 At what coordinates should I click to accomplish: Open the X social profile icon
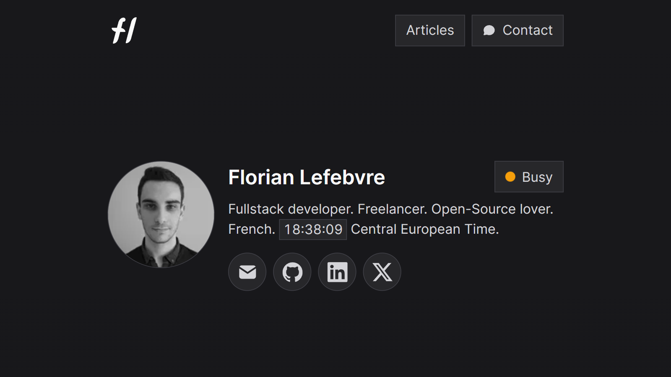(382, 272)
